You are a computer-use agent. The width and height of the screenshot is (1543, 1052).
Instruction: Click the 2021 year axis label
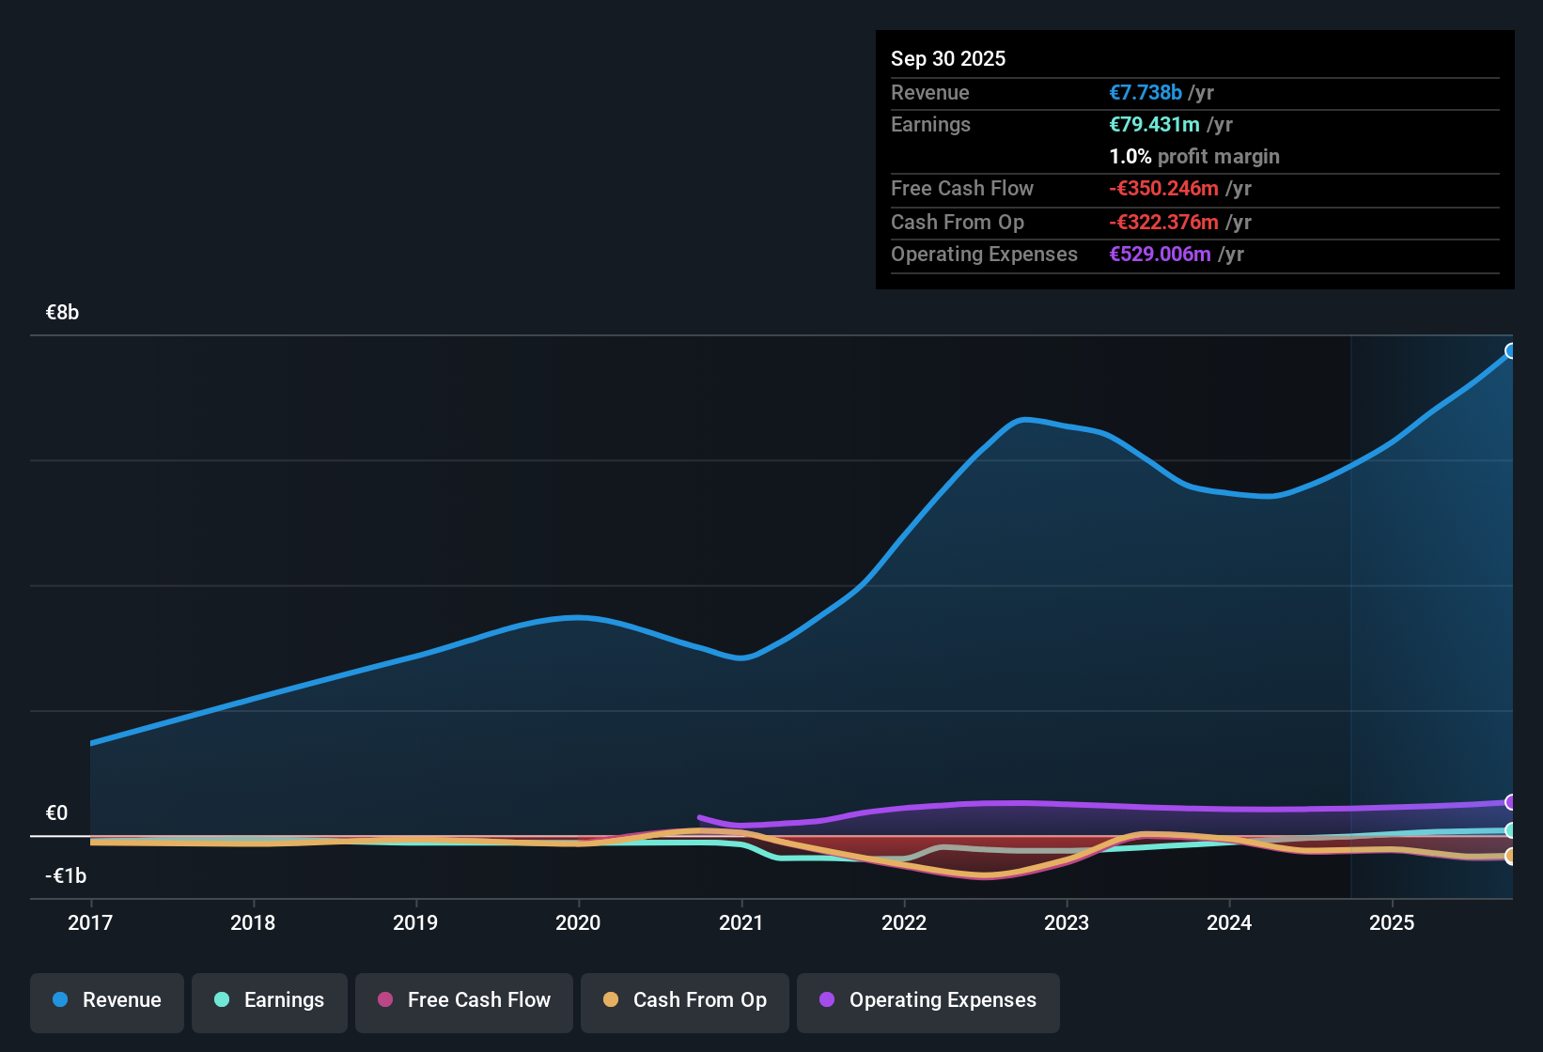tap(741, 923)
